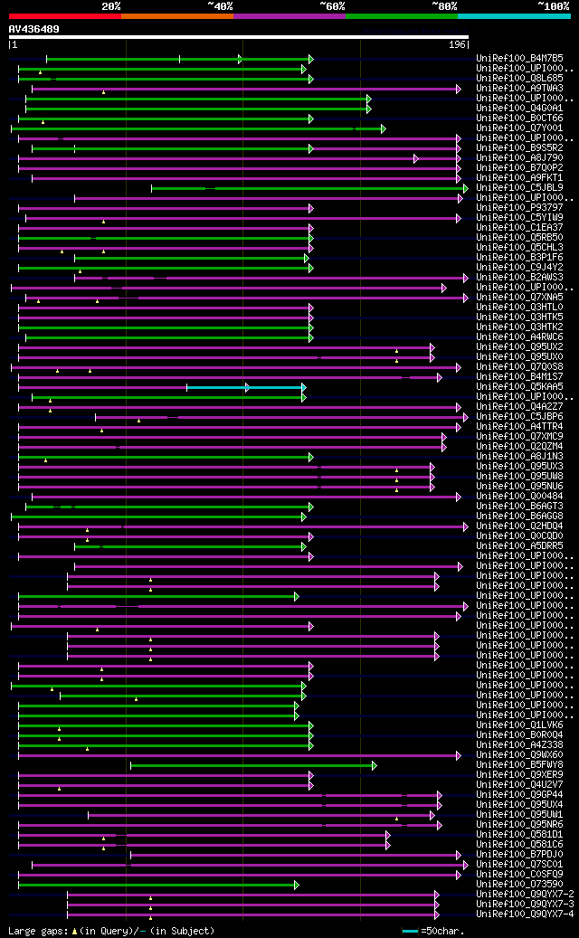Image resolution: width=579 pixels, height=938 pixels.
Task: Select hit UniRef100_Q9QYX7-3
Action: (525, 904)
